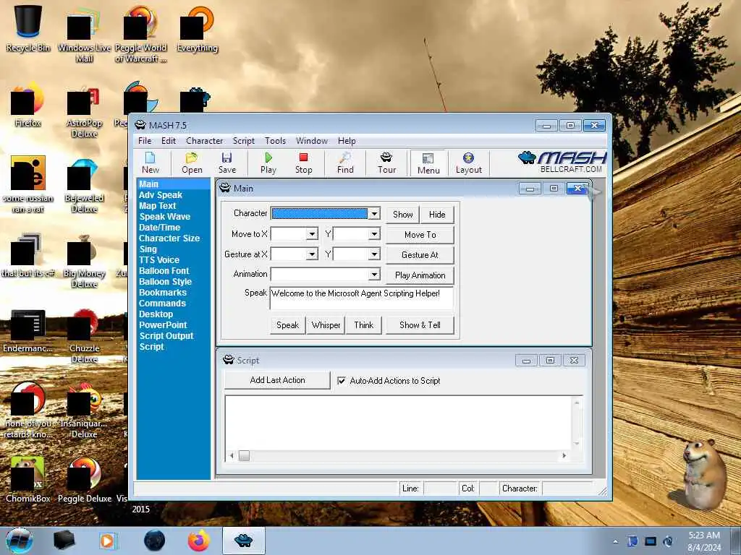This screenshot has height=555, width=741.
Task: Select Adv Speak in the sidebar list
Action: coord(160,195)
